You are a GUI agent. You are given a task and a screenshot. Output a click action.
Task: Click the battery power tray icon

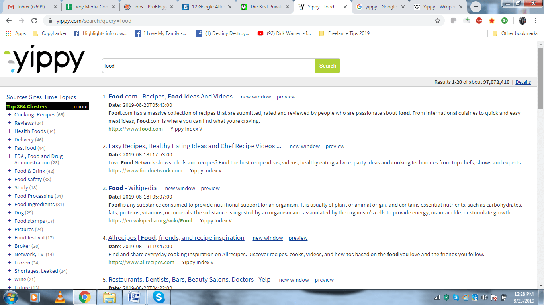[x=504, y=297]
